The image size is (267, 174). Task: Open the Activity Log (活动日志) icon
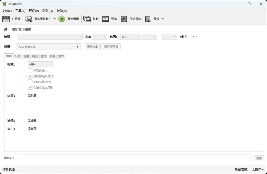coord(124,19)
